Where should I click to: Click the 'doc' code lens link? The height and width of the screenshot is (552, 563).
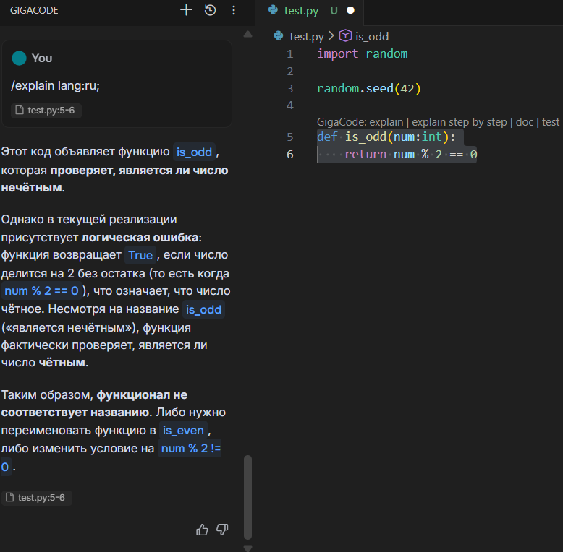(524, 122)
